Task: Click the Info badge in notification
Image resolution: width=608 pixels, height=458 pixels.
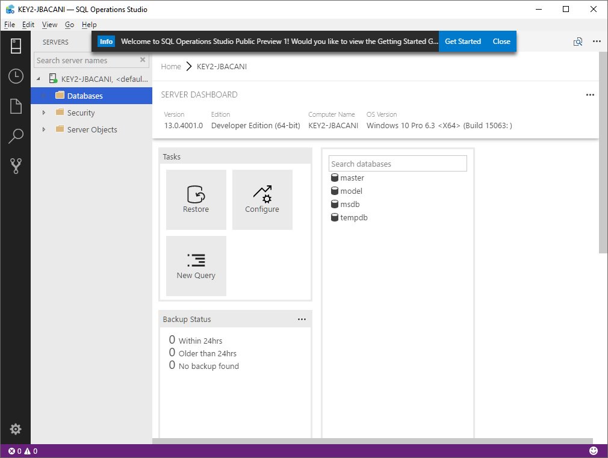Action: coord(106,42)
